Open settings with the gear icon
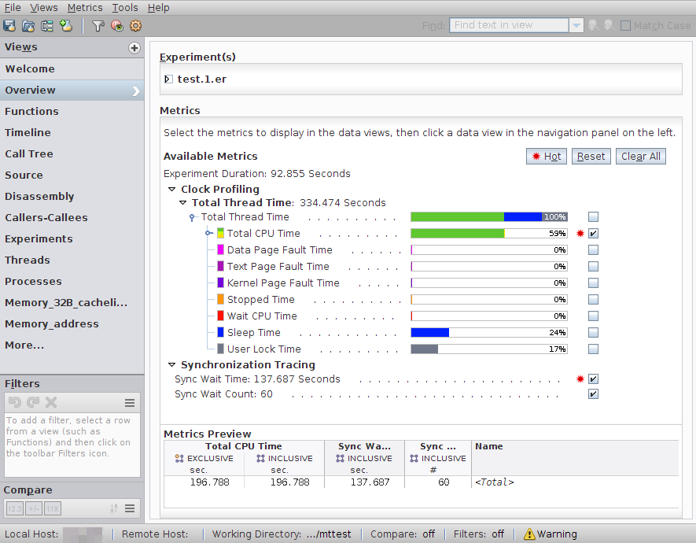Viewport: 696px width, 543px height. pos(135,26)
